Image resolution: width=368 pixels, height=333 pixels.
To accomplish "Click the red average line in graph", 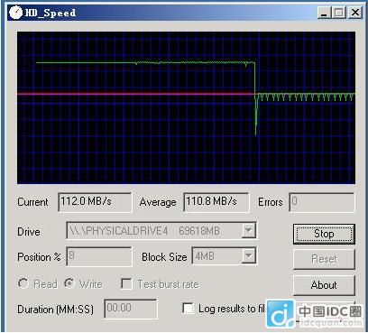I will 135,94.
